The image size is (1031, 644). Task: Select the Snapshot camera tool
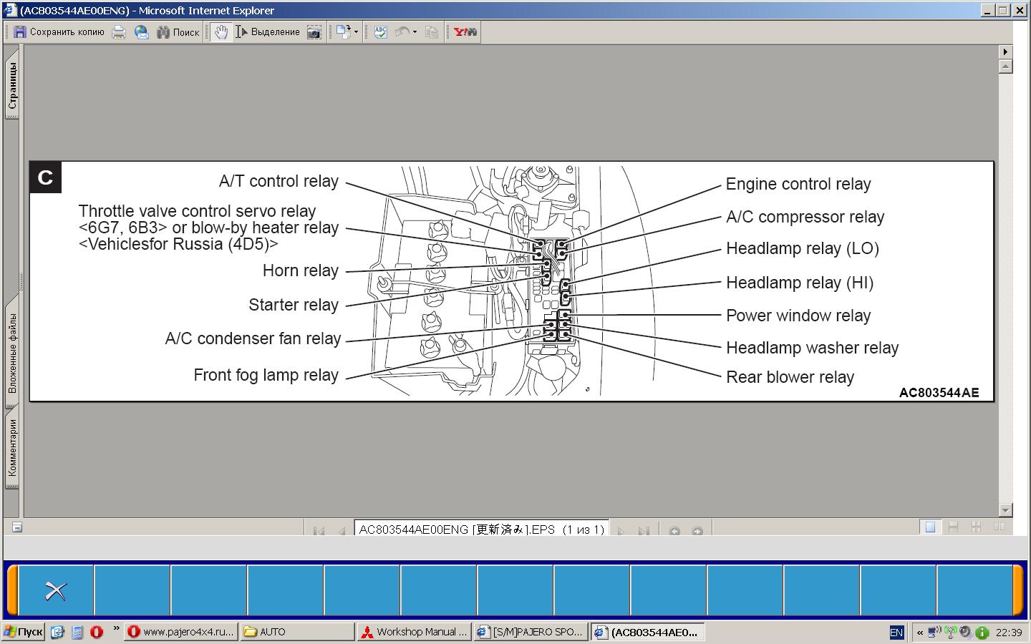click(314, 32)
